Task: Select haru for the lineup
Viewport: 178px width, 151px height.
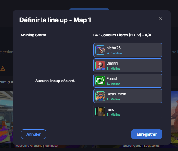Action: (x=128, y=111)
